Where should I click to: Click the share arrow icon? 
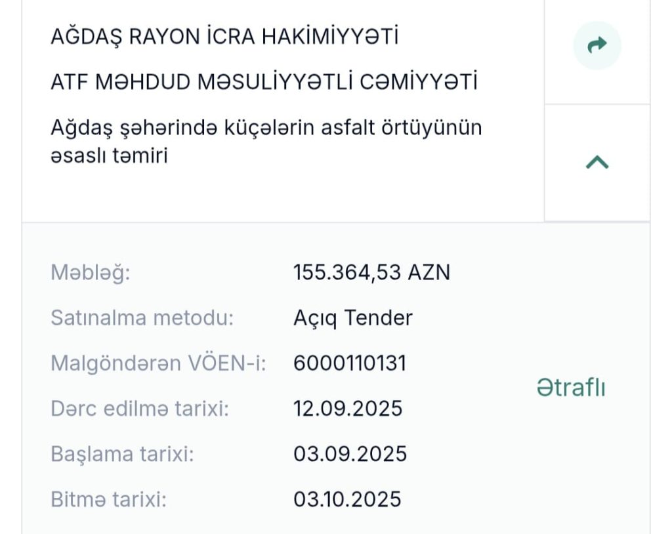pyautogui.click(x=597, y=45)
